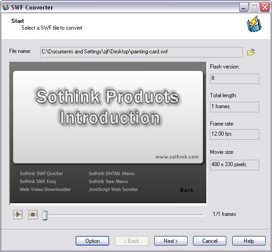Click the Movie size field
The height and width of the screenshot is (252, 272).
click(235, 165)
